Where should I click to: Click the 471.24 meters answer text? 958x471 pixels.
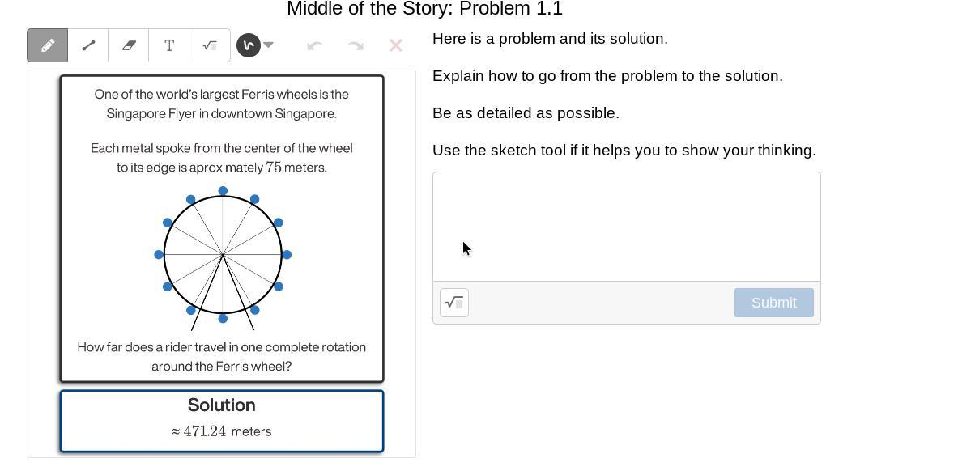222,431
